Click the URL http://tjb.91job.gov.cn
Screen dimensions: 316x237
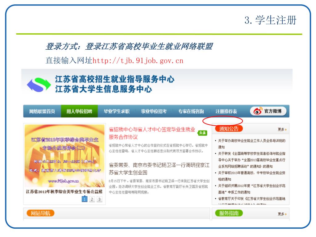pyautogui.click(x=138, y=60)
